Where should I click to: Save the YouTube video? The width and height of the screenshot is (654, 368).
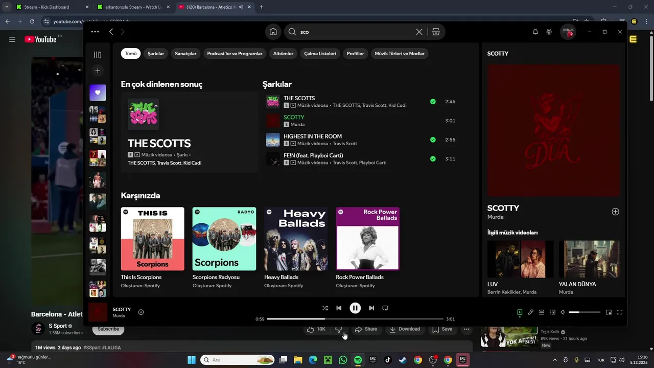[442, 329]
